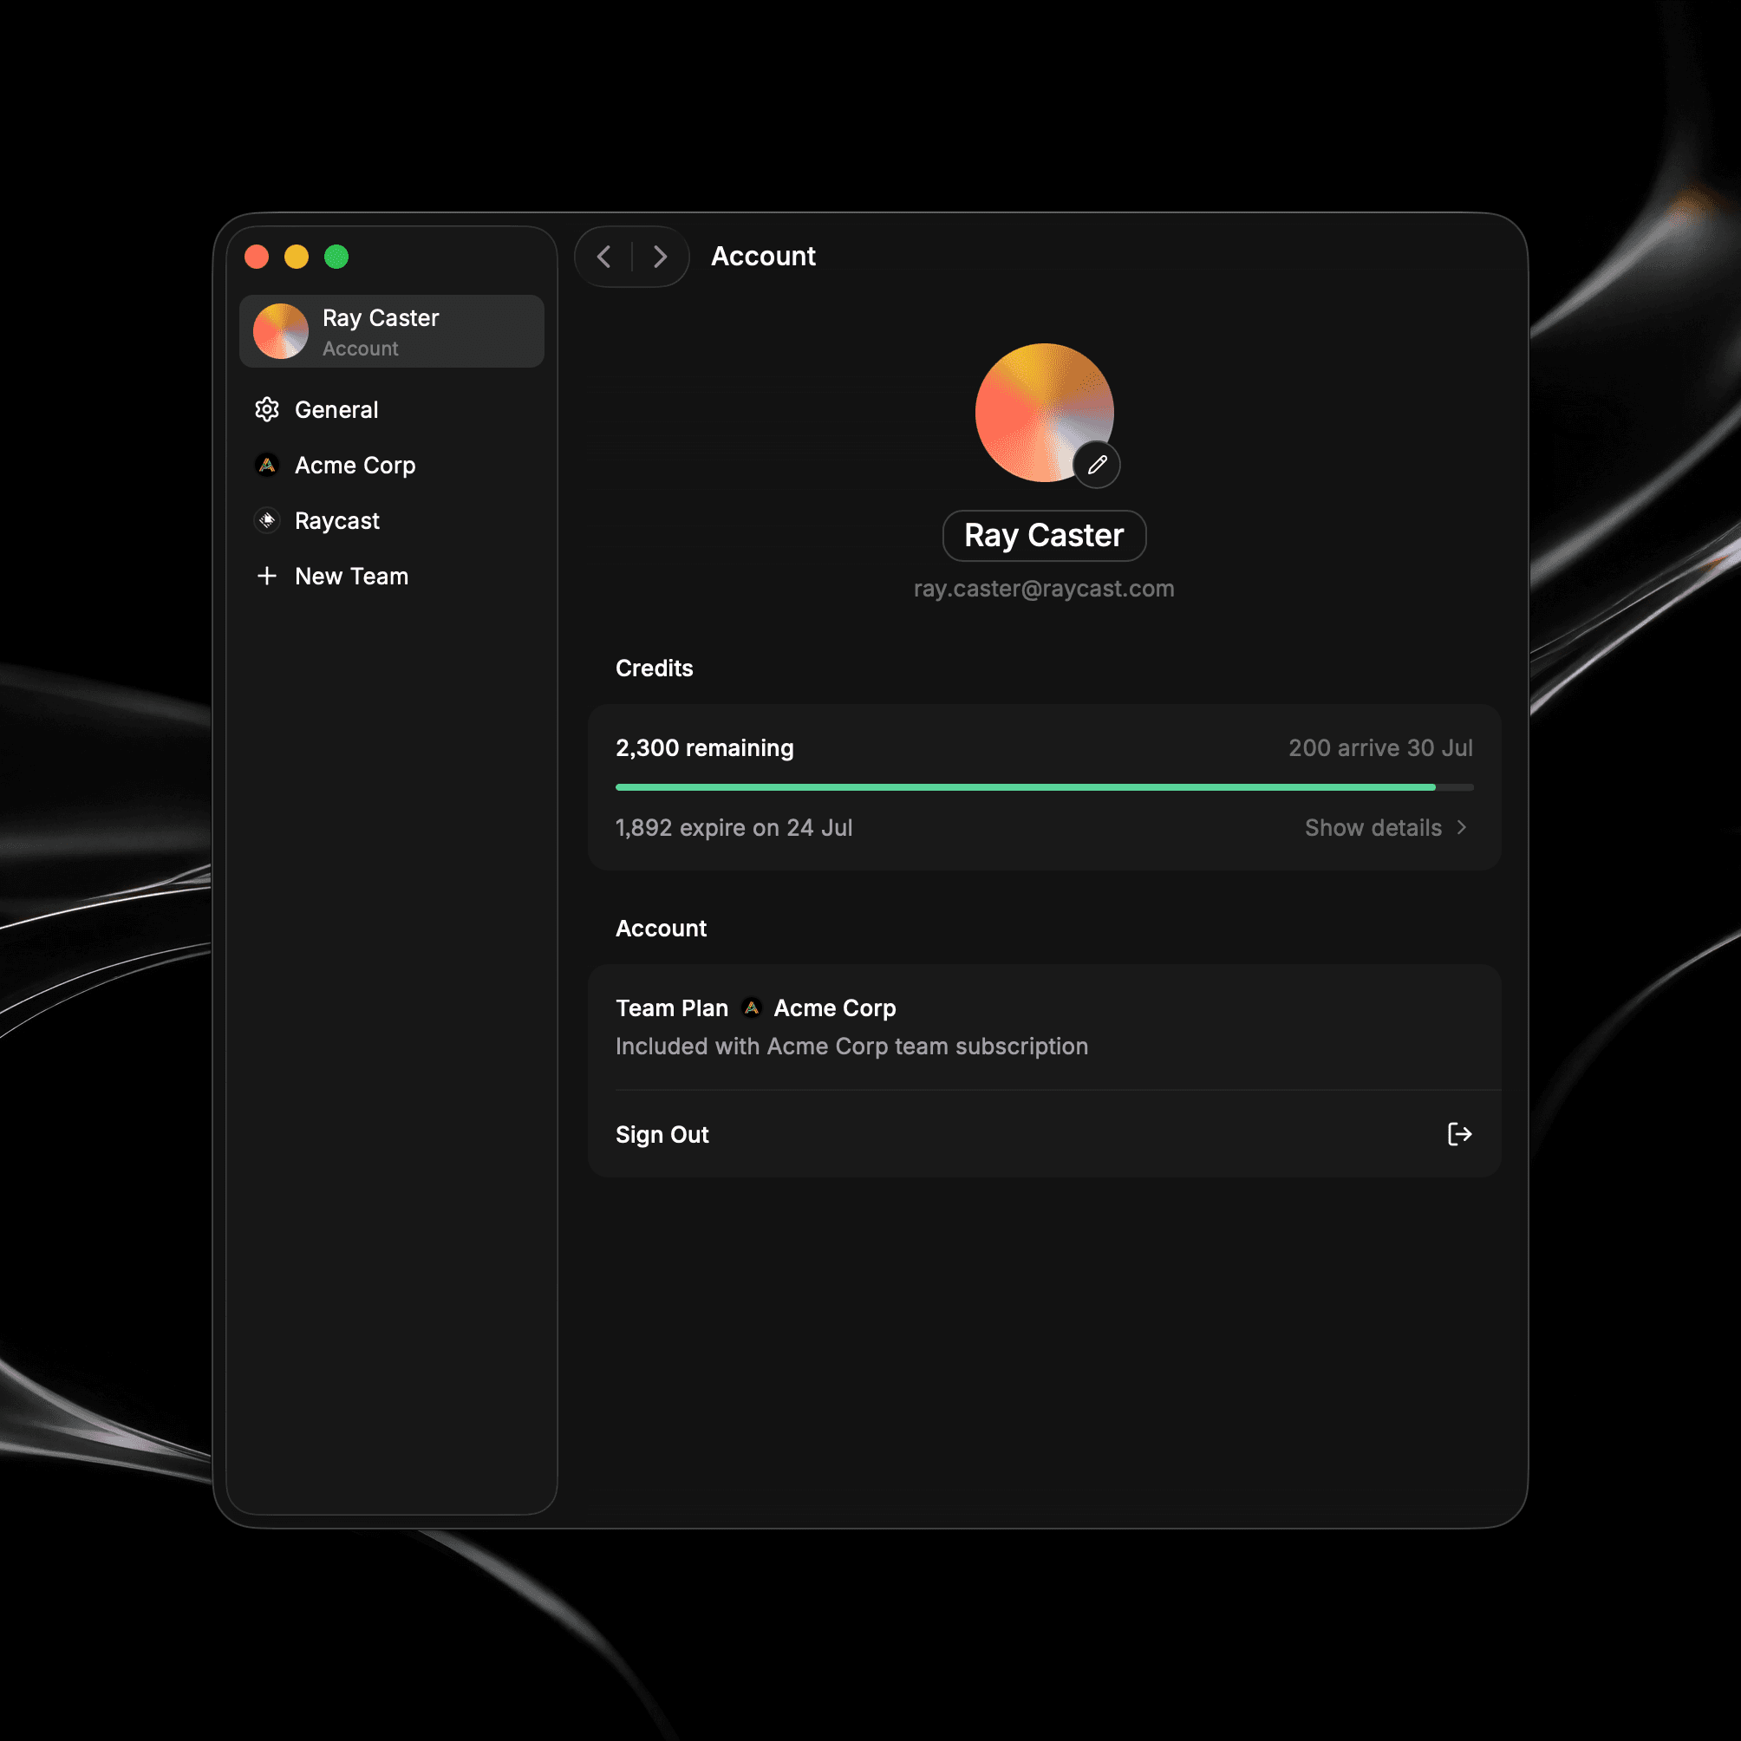This screenshot has height=1741, width=1741.
Task: Click the pencil edit avatar icon
Action: pos(1097,465)
